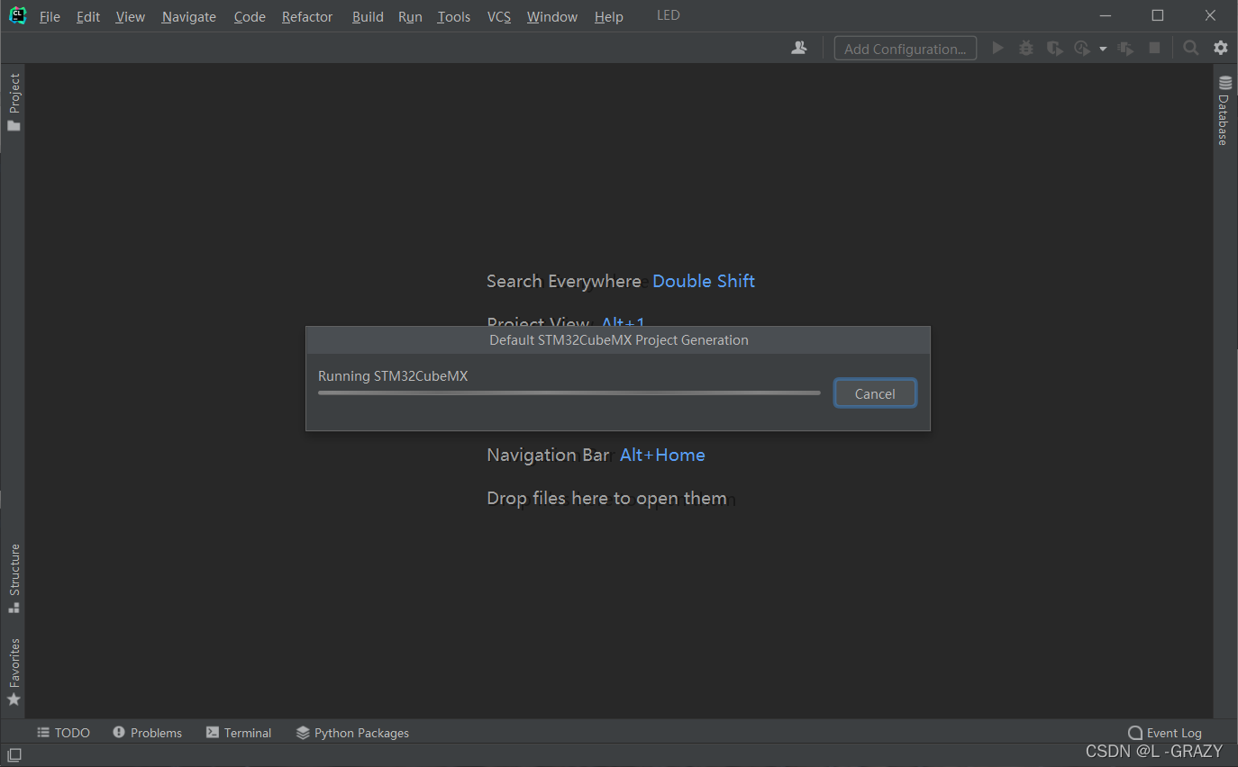This screenshot has width=1238, height=767.
Task: Click the Debug bug icon
Action: coord(1025,48)
